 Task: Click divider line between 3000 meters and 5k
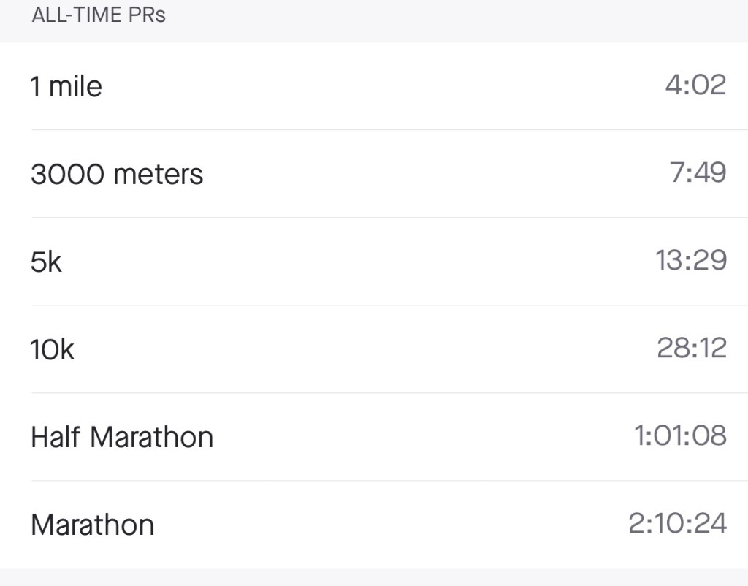[x=387, y=218]
